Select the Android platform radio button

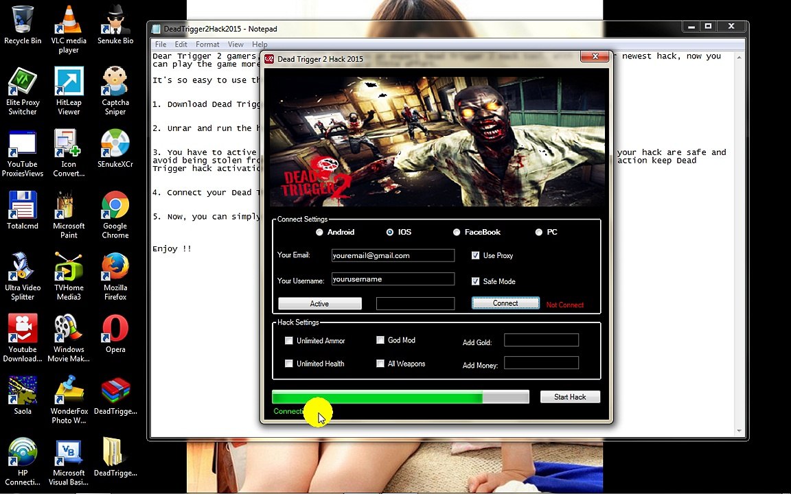(x=319, y=233)
